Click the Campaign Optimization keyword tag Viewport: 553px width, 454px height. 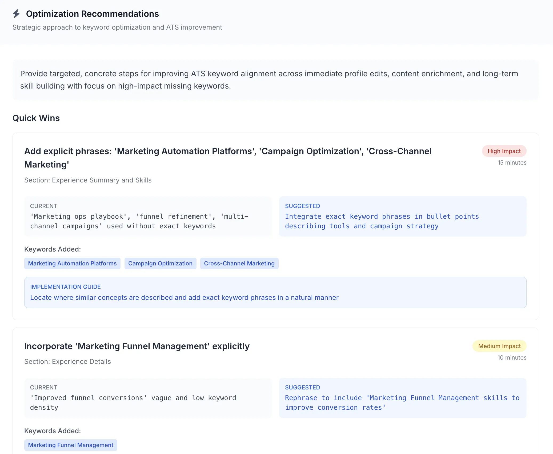[x=160, y=263]
